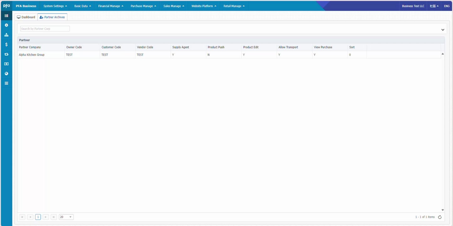Open the hamburger bars sidebar icon
The height and width of the screenshot is (226, 453).
6,83
